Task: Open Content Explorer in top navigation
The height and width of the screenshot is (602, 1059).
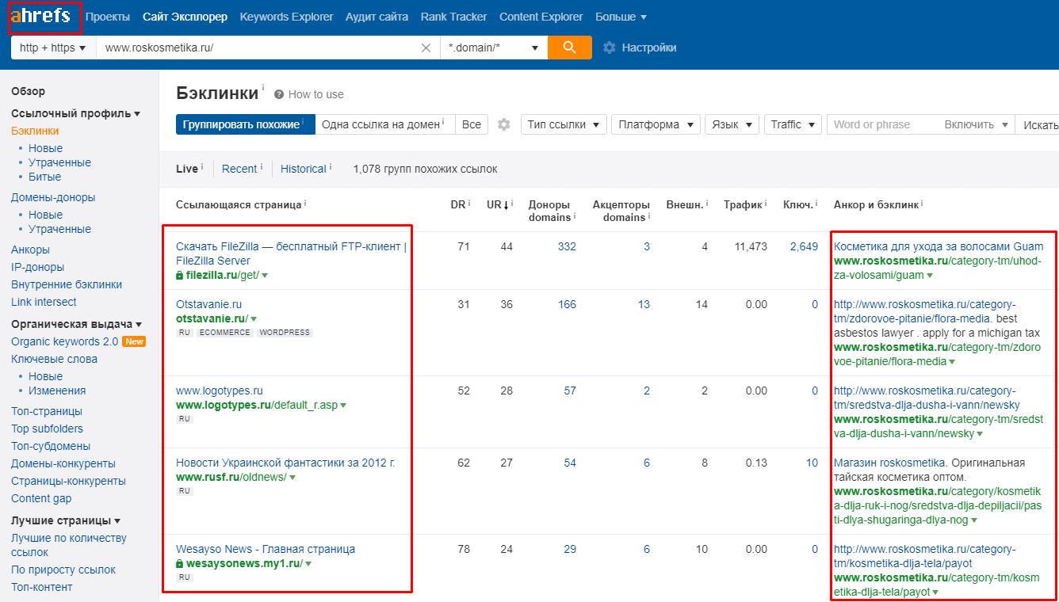Action: pyautogui.click(x=541, y=17)
